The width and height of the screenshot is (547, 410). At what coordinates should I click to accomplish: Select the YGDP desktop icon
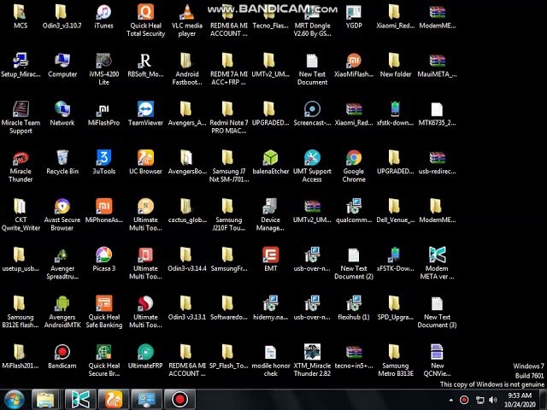click(x=354, y=17)
